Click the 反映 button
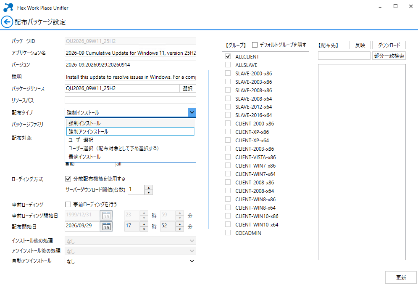Screen dimensions: 418x285 click(x=360, y=45)
